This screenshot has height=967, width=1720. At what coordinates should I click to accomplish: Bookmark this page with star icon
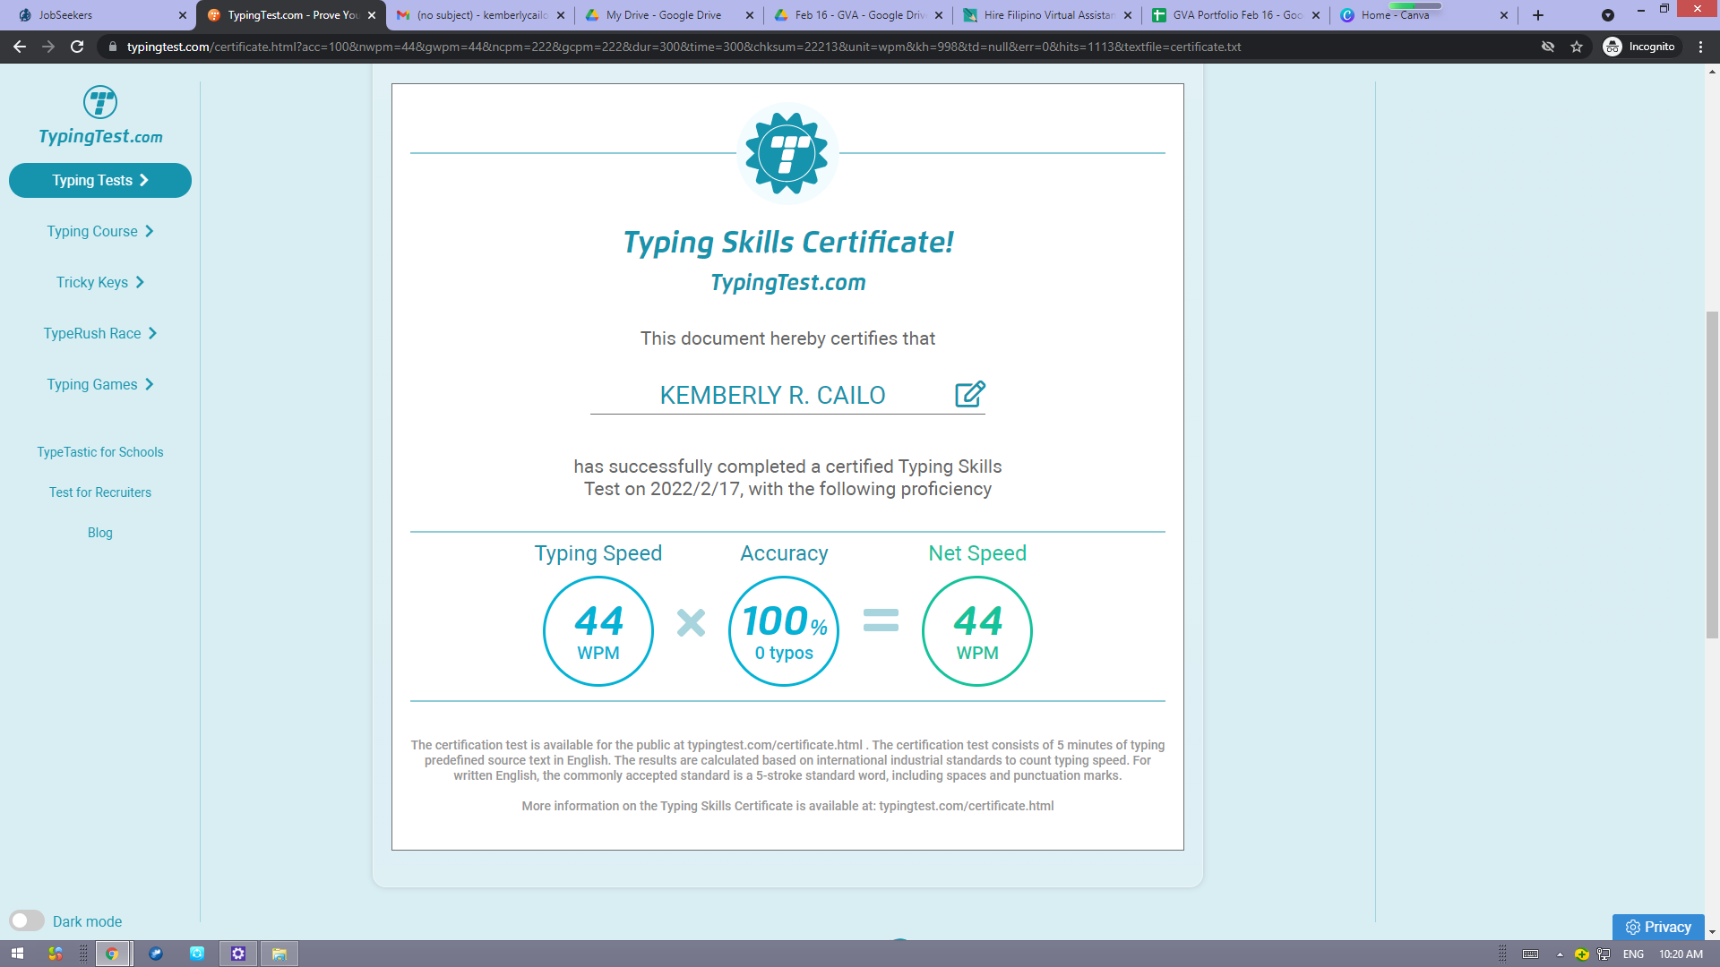pos(1577,47)
